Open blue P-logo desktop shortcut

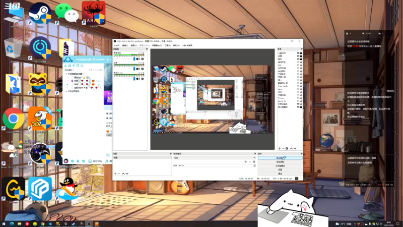tap(40, 189)
